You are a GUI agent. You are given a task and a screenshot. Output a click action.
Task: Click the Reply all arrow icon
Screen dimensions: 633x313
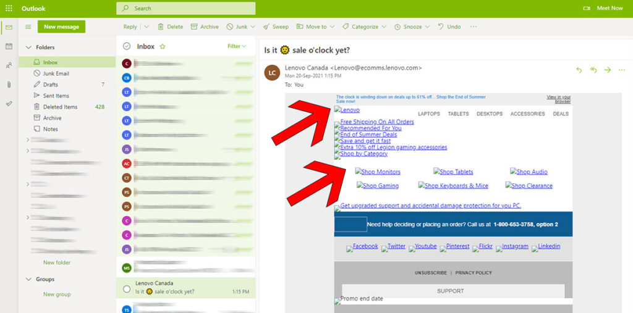click(593, 70)
